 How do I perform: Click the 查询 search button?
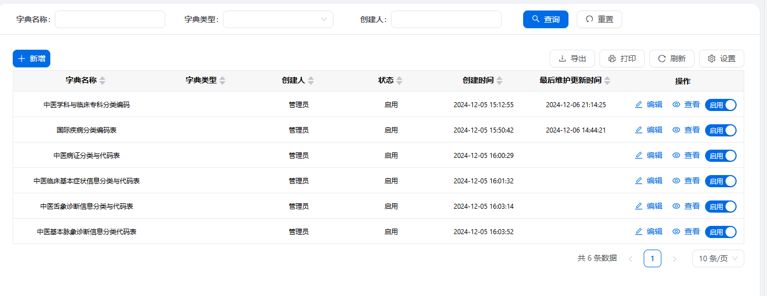coord(545,19)
